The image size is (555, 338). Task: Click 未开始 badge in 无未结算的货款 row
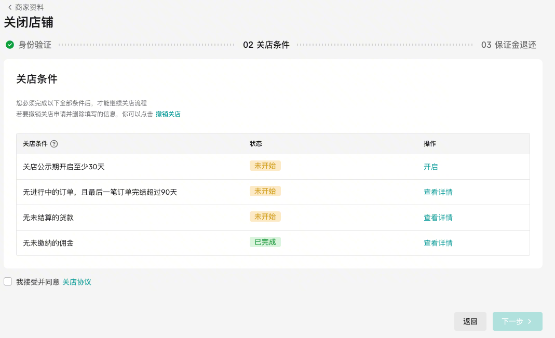point(265,217)
